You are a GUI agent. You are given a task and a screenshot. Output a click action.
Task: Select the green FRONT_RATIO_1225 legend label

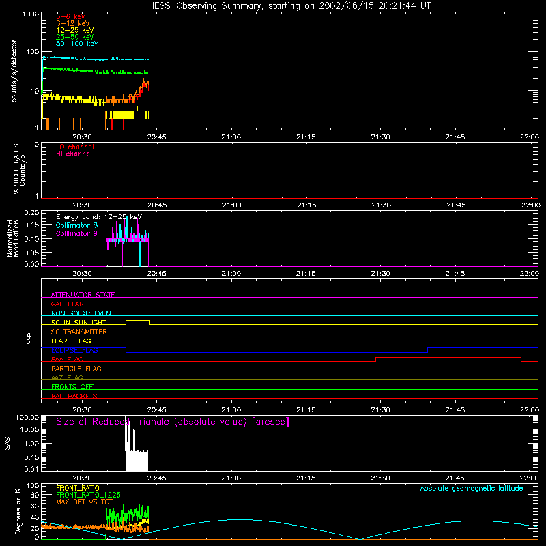(88, 495)
